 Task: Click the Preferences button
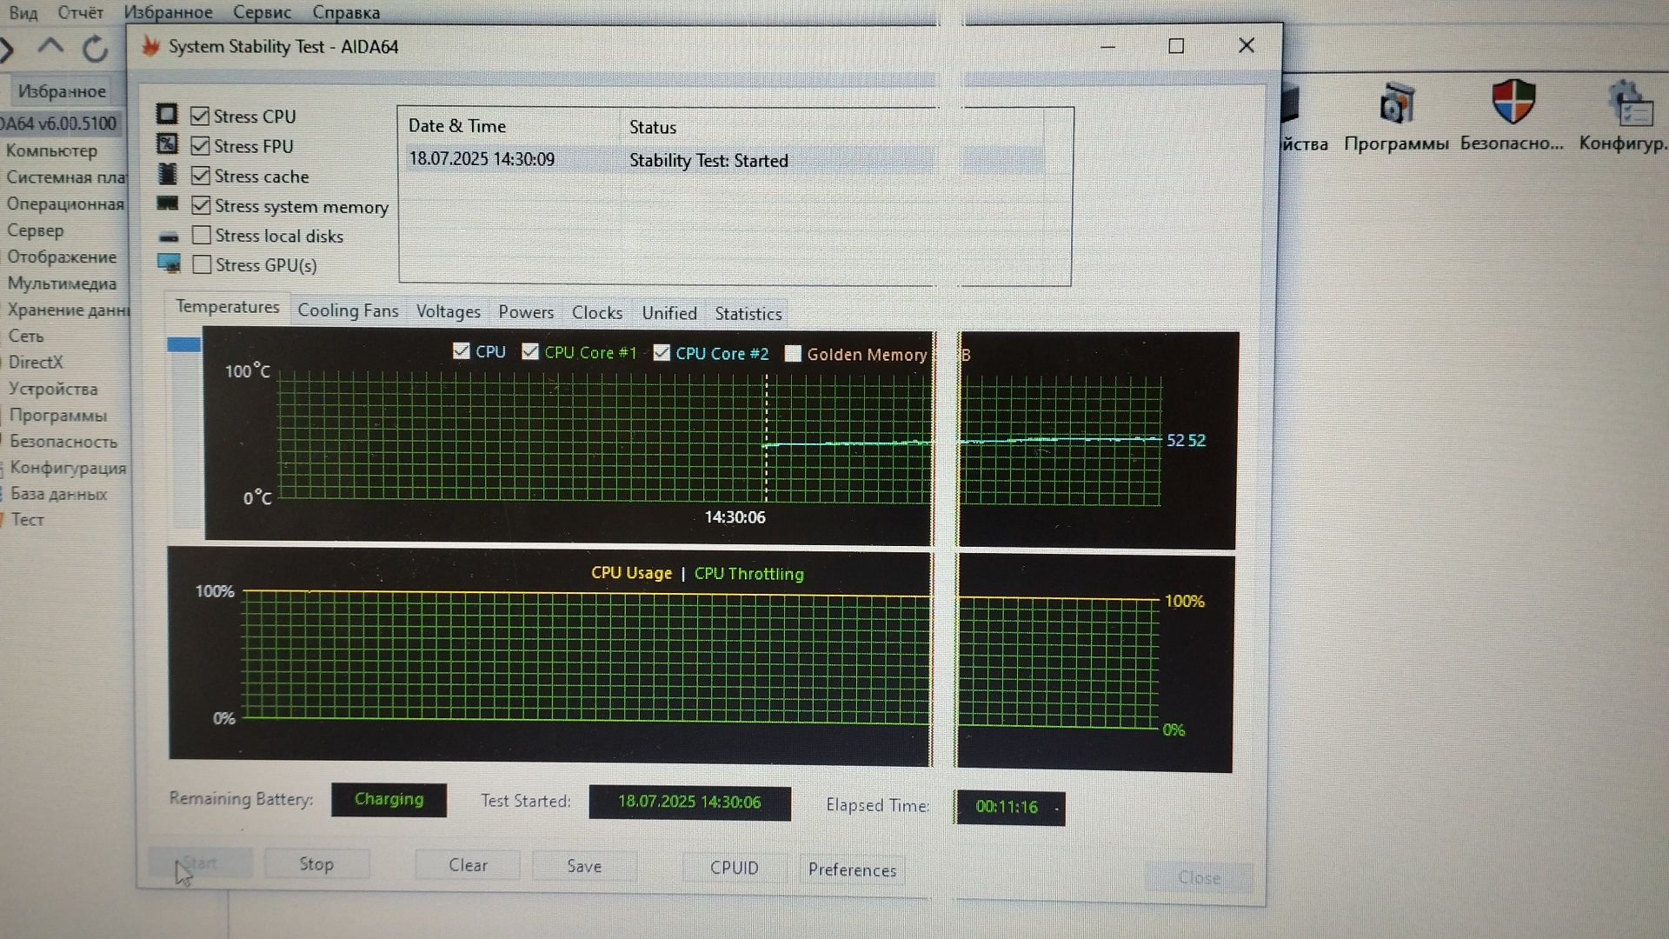852,869
